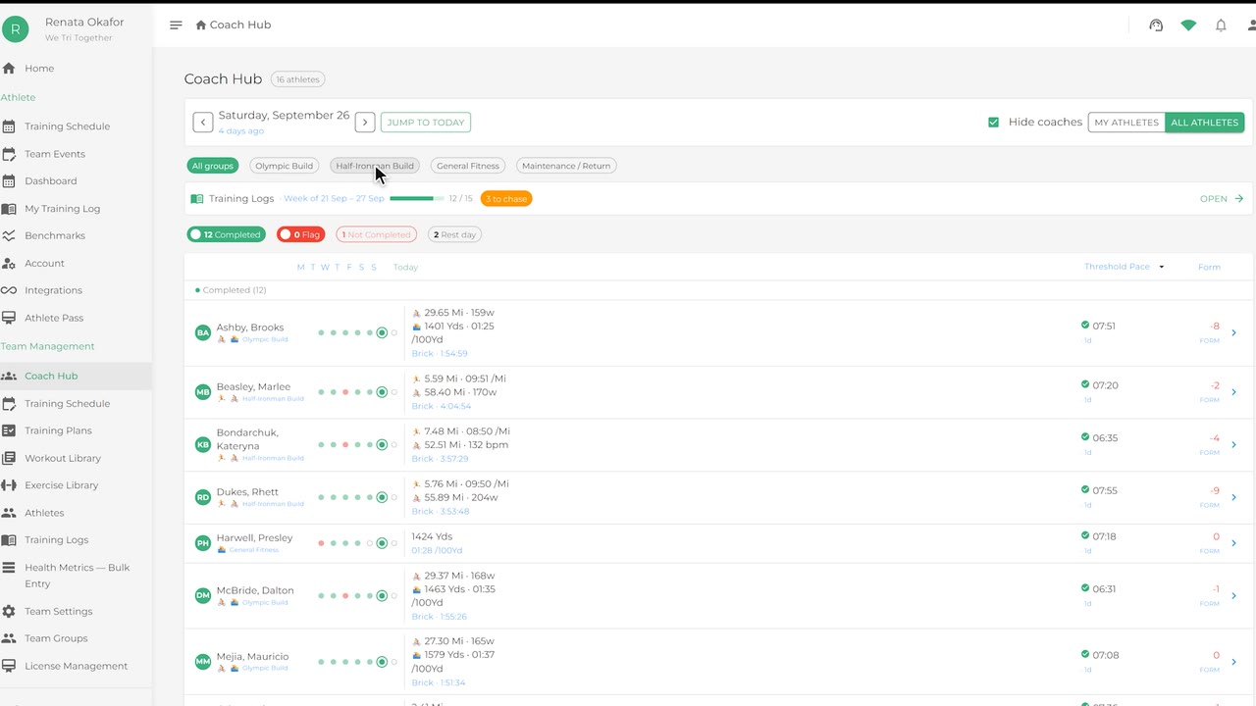1256x706 pixels.
Task: Select the ALL ATHLETES toggle
Action: [x=1205, y=123]
